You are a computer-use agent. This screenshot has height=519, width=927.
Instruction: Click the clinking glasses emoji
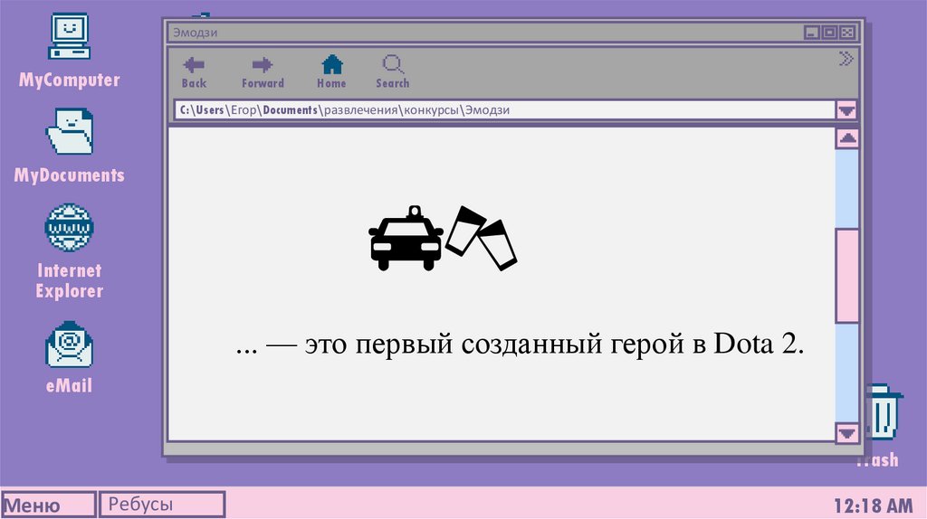coord(482,239)
